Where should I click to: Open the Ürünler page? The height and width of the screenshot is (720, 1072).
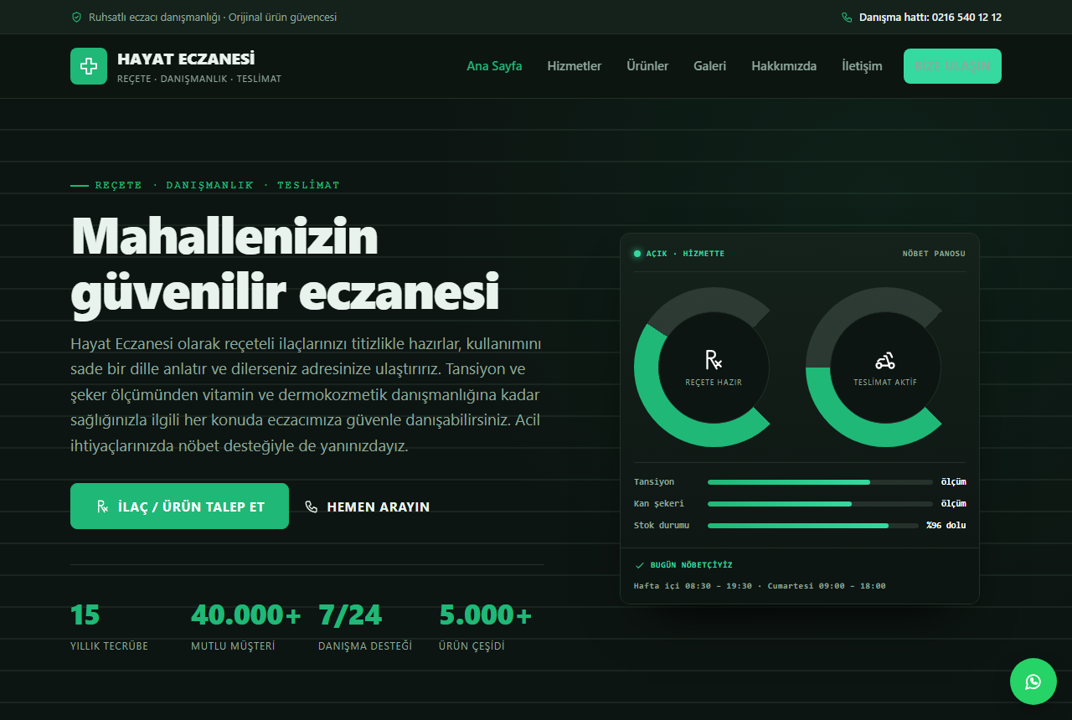[x=647, y=66]
